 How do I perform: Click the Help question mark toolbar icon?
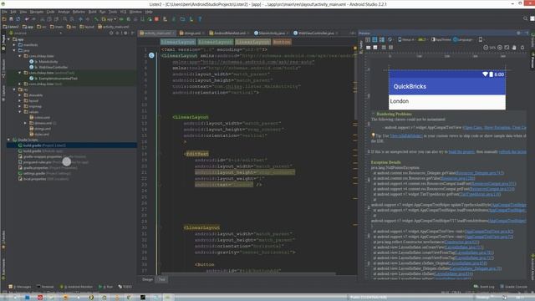[200, 19]
